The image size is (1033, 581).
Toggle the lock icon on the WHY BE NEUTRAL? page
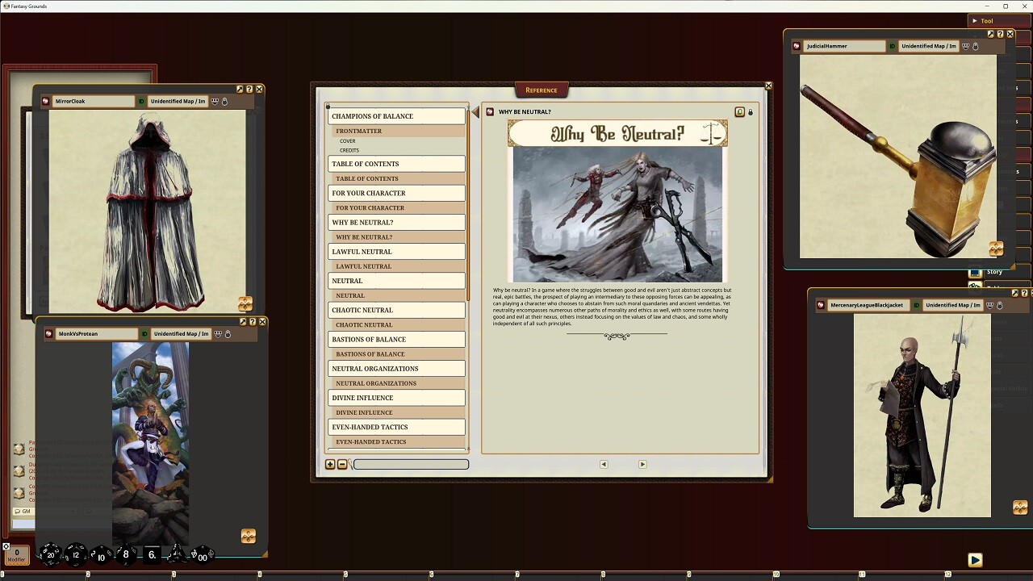click(750, 112)
